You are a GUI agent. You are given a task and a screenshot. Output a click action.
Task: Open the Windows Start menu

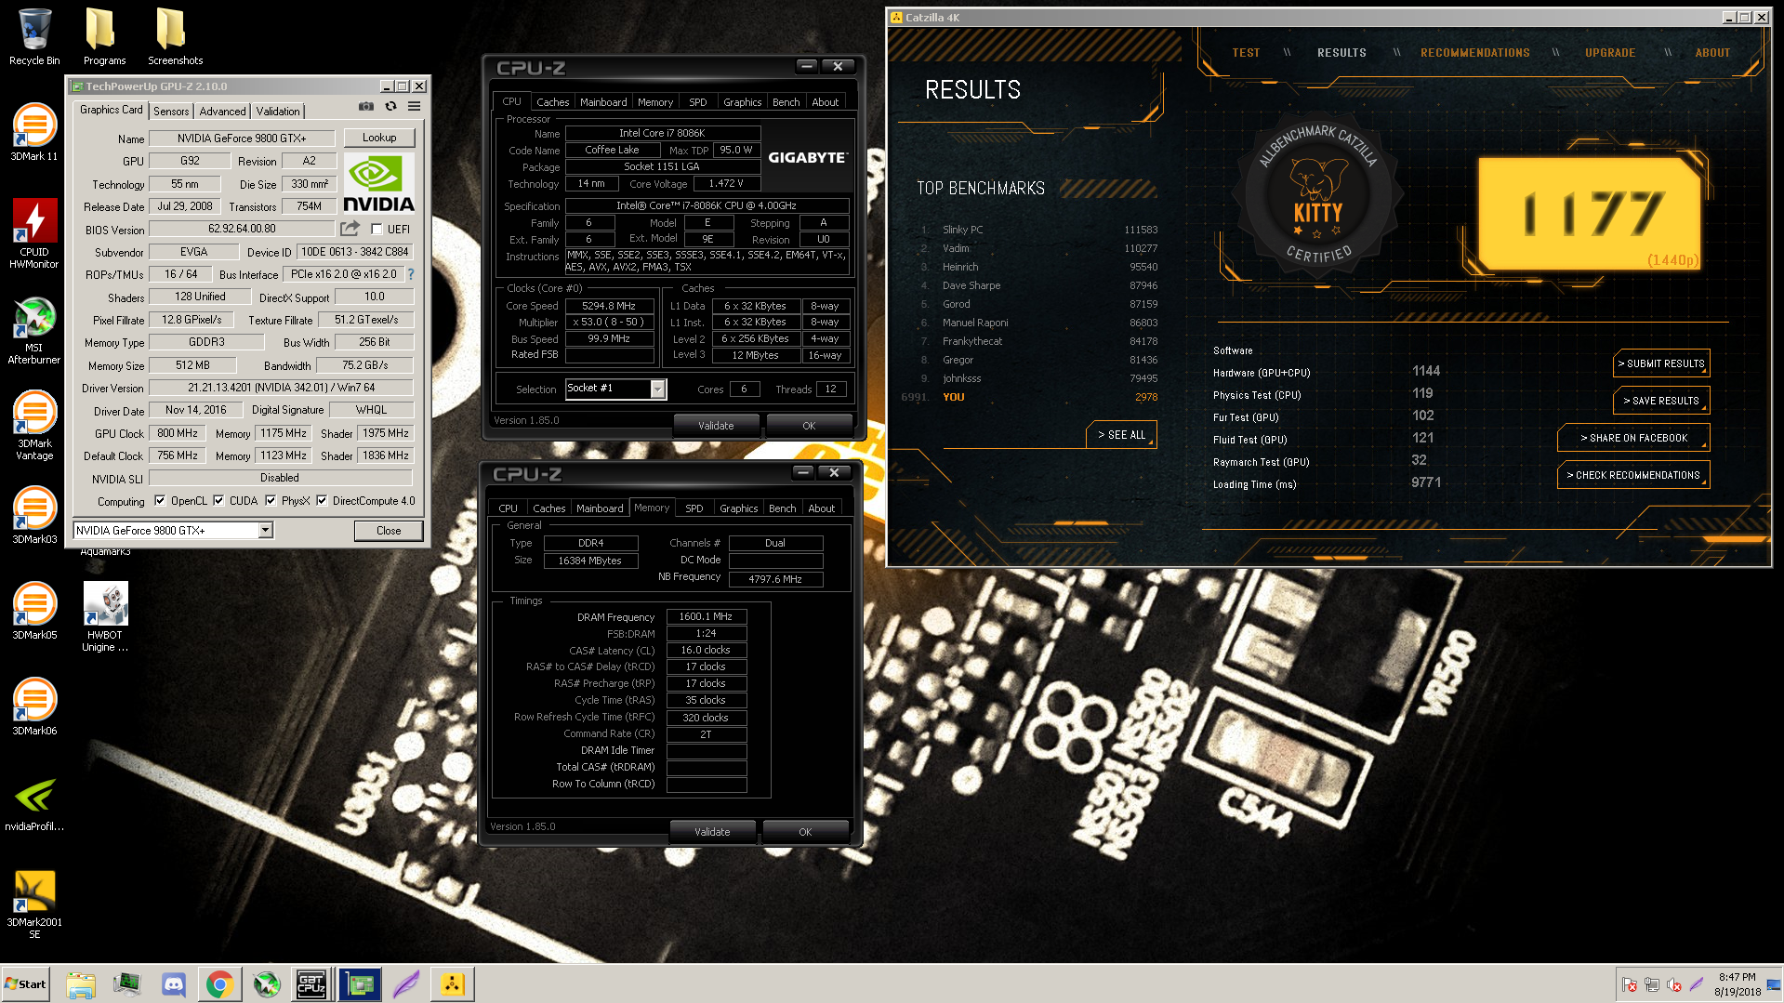point(26,984)
